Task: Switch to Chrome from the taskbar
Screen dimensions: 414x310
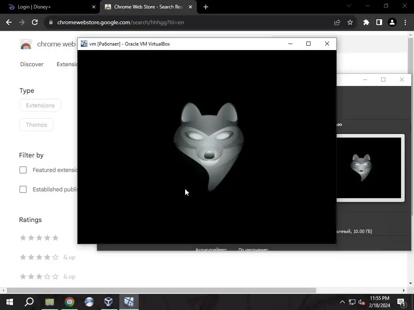Action: [70, 302]
